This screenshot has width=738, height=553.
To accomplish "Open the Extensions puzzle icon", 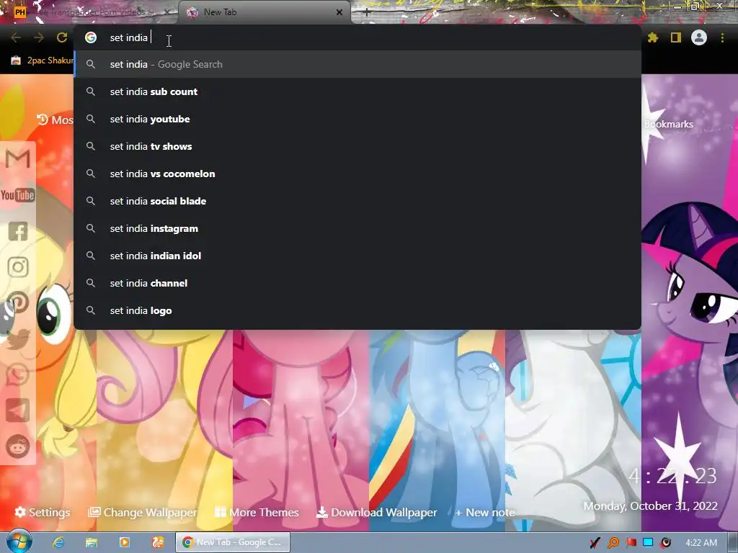I will click(652, 37).
